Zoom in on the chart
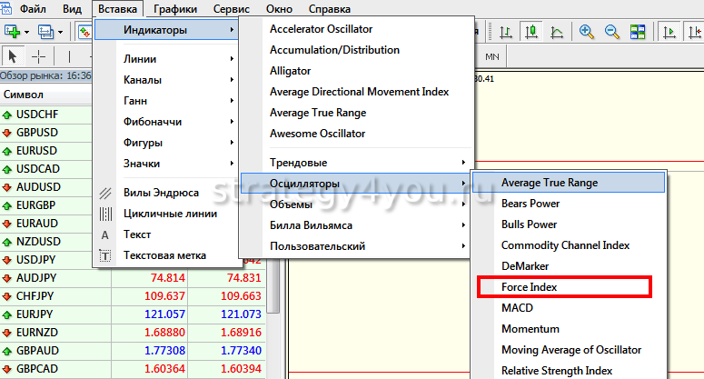This screenshot has height=379, width=704. pyautogui.click(x=587, y=32)
